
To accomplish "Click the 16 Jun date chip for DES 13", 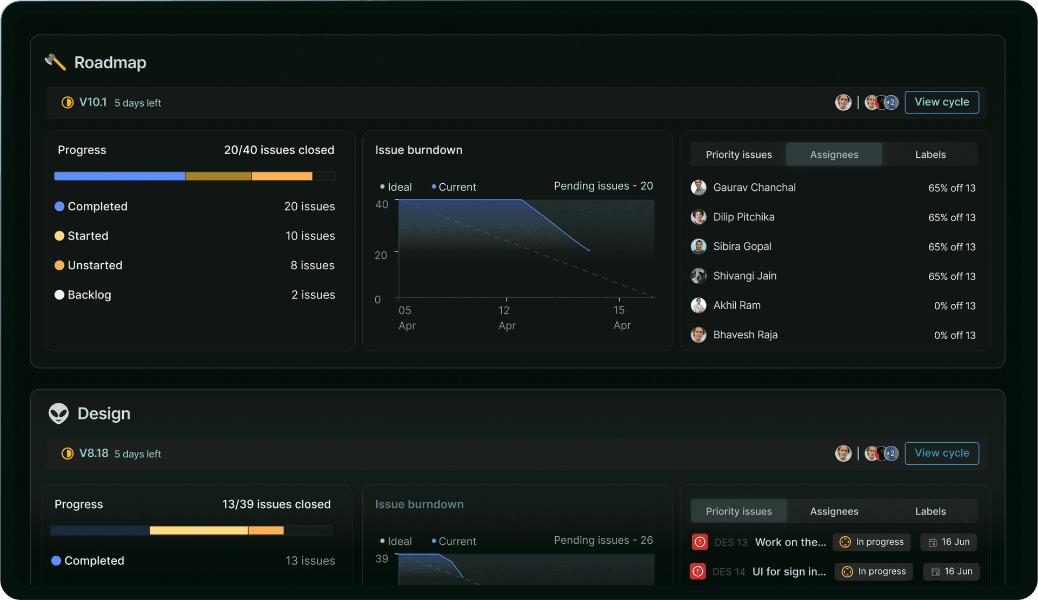I will [949, 542].
